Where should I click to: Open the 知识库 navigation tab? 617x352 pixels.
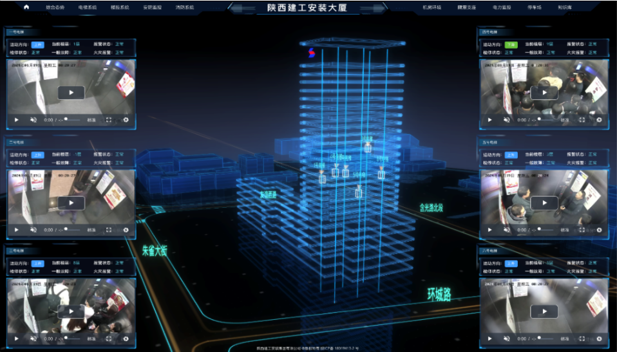coord(565,8)
